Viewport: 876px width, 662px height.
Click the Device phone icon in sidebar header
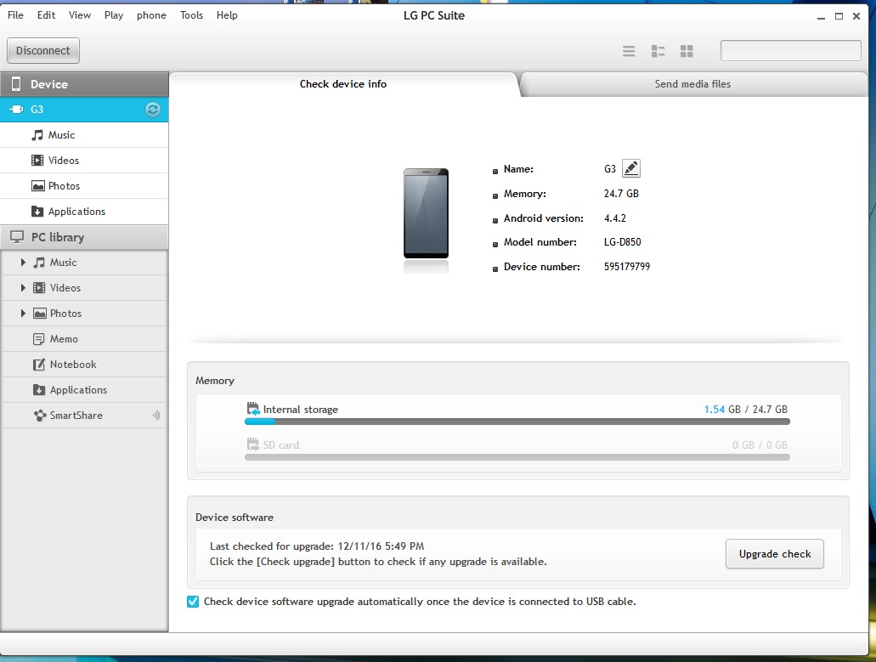click(16, 84)
